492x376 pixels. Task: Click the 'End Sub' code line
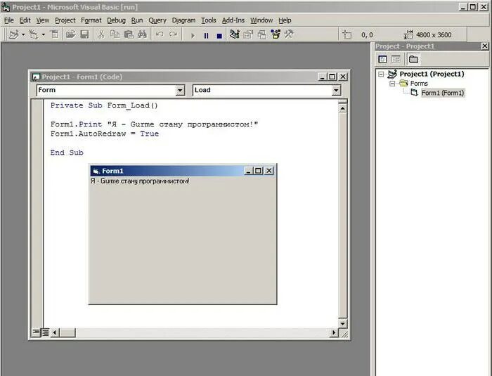(67, 153)
